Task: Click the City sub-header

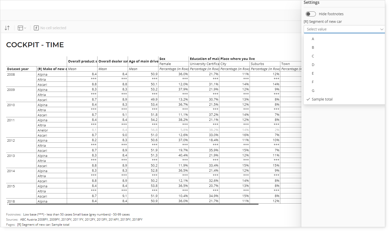Action: pyautogui.click(x=235, y=64)
